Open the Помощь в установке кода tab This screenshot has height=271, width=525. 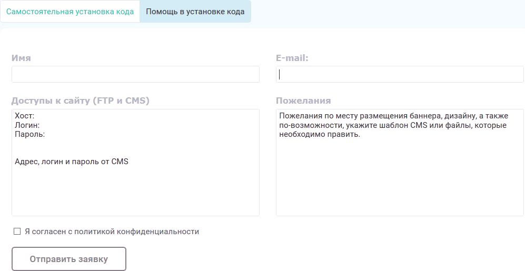(x=195, y=12)
